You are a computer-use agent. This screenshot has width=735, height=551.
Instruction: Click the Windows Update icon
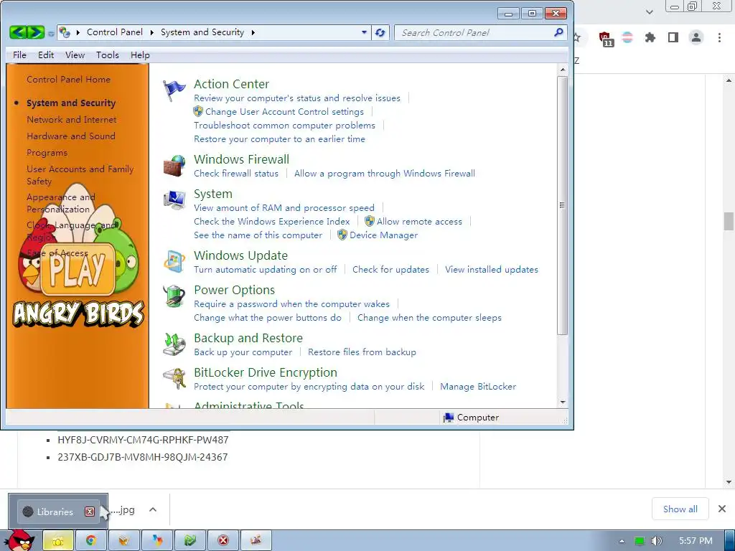click(x=174, y=262)
